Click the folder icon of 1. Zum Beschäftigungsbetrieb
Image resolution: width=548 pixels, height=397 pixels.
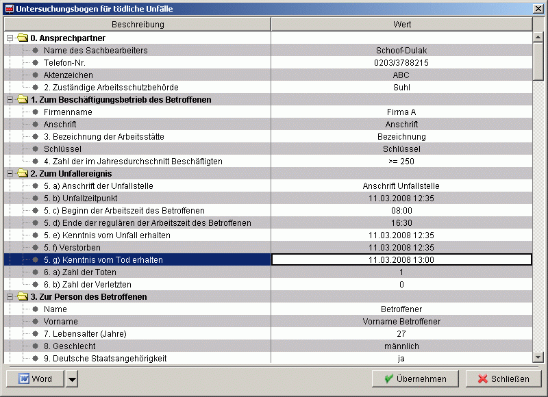pyautogui.click(x=22, y=99)
